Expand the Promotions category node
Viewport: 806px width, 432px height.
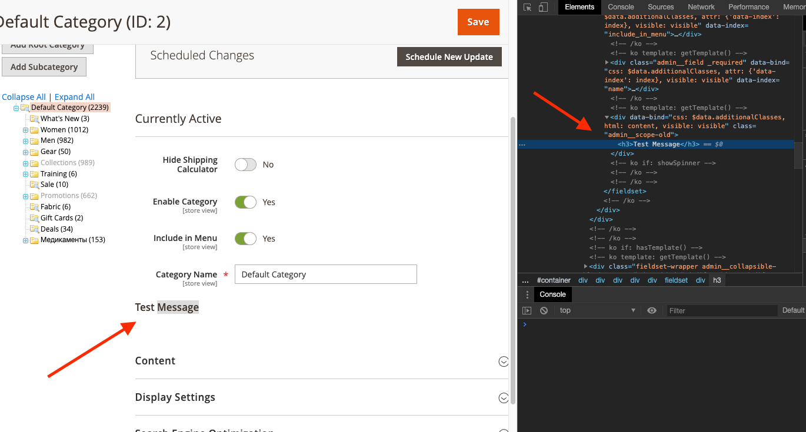tap(25, 196)
